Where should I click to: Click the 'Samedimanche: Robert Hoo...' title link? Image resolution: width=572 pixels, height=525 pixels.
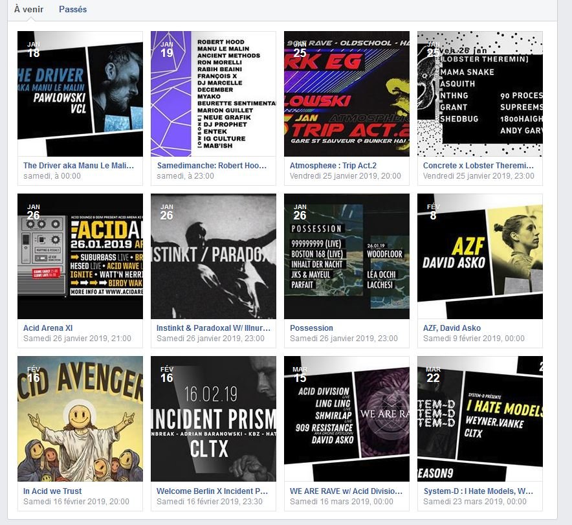pyautogui.click(x=212, y=165)
